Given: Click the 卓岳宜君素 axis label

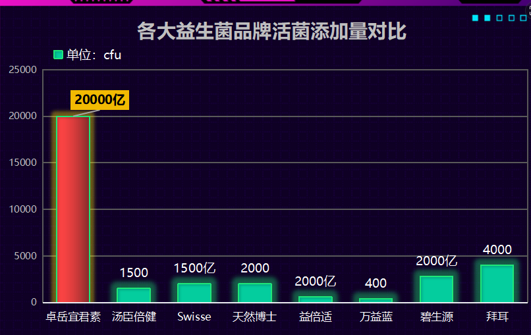Looking at the screenshot, I should [73, 317].
